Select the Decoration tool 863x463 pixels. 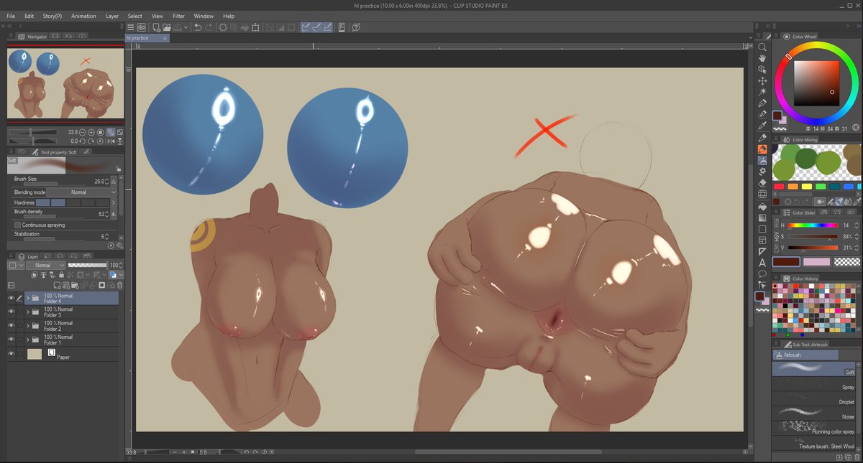tap(762, 172)
